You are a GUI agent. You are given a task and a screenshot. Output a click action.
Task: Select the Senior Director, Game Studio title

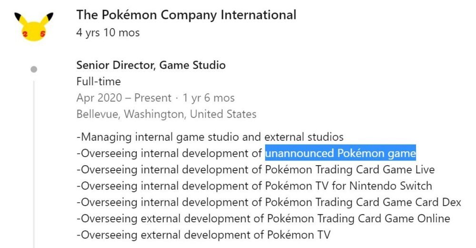[151, 65]
